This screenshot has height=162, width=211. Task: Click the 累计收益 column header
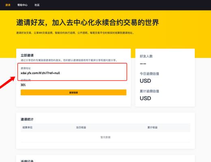(153, 128)
